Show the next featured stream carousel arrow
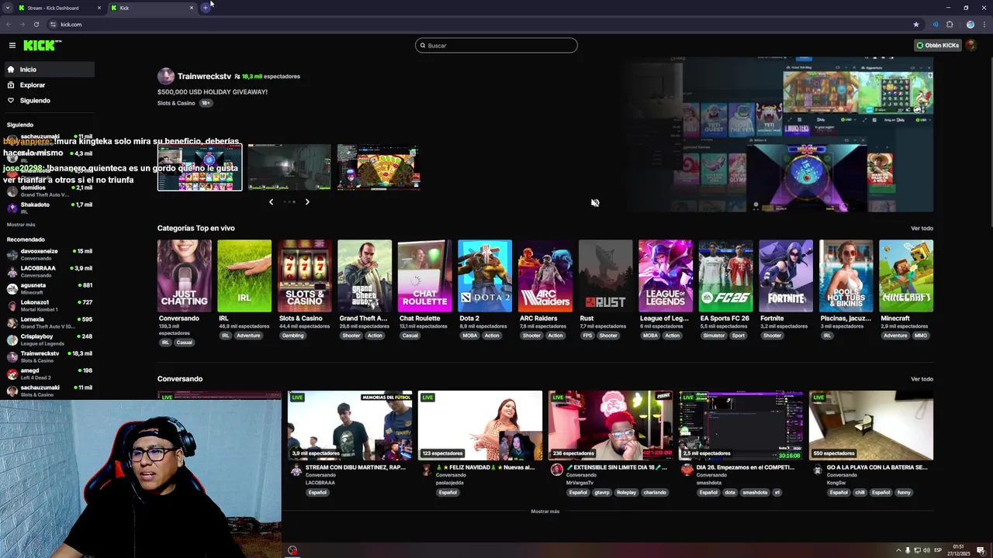This screenshot has width=993, height=558. point(307,201)
